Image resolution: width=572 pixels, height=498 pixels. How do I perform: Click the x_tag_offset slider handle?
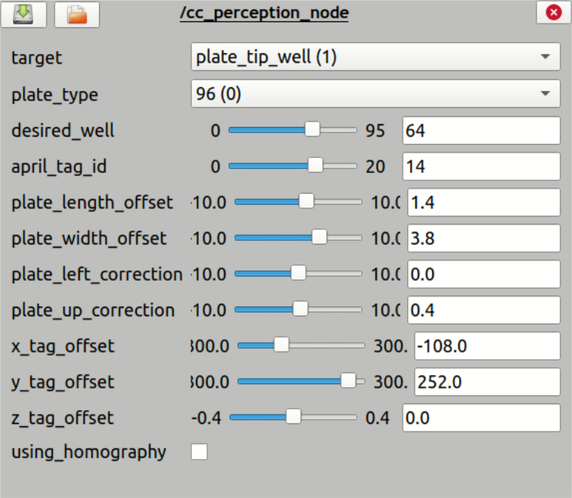(x=281, y=344)
